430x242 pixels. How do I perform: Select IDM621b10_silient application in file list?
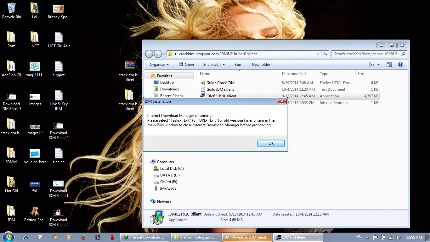[x=221, y=96]
